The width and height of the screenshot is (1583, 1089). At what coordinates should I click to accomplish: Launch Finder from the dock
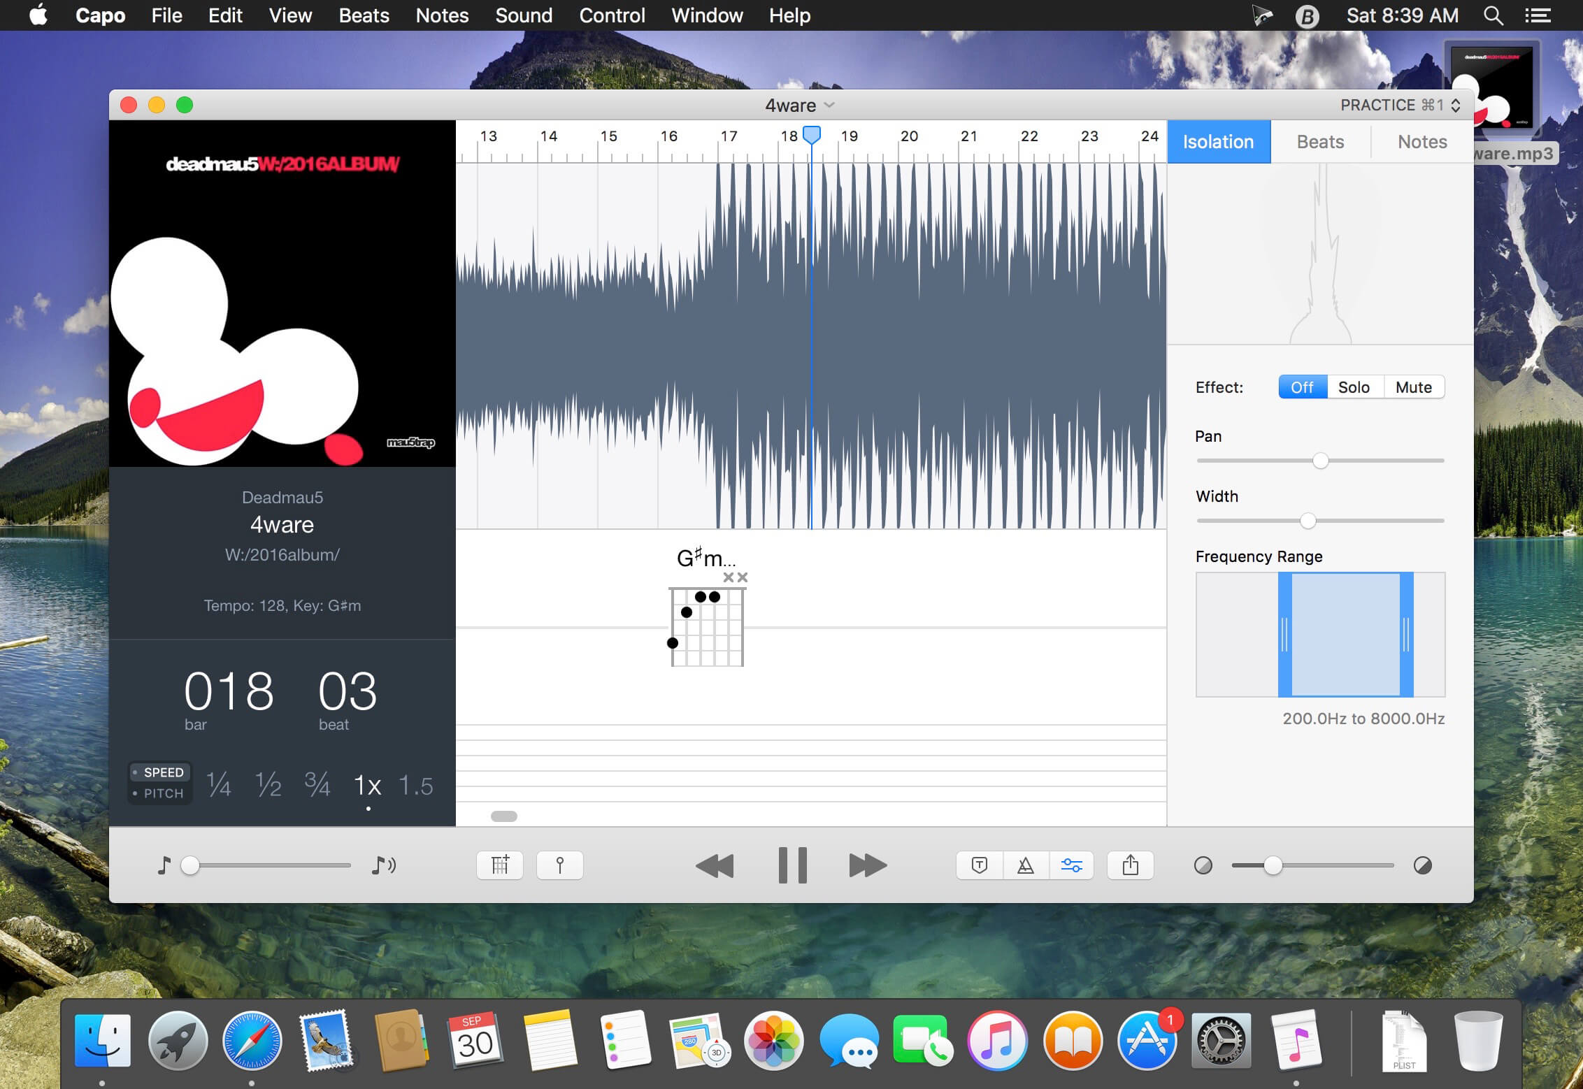[x=102, y=1041]
